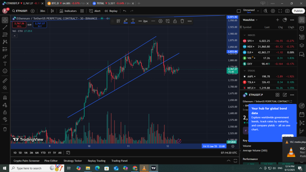Start Replay mode from top toolbar
Viewport: 306px width, 172px height.
(111, 11)
